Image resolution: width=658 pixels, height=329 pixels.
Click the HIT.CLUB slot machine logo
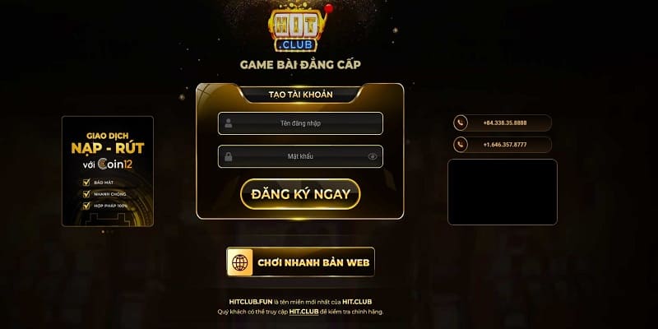[x=299, y=27]
